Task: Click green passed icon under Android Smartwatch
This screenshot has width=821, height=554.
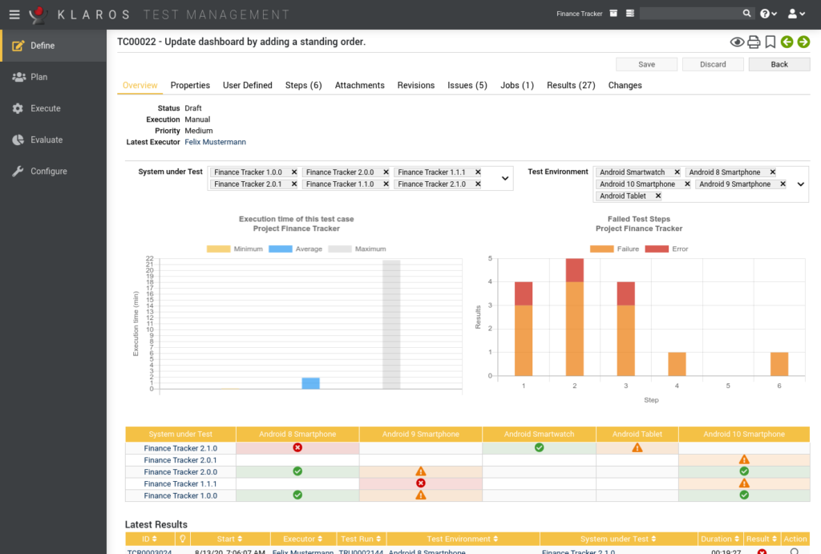Action: 539,447
